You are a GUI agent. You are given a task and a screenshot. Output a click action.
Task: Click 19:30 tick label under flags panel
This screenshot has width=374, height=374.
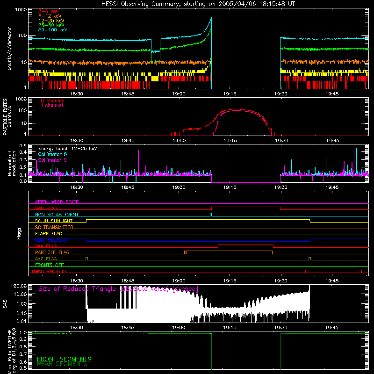(281, 281)
